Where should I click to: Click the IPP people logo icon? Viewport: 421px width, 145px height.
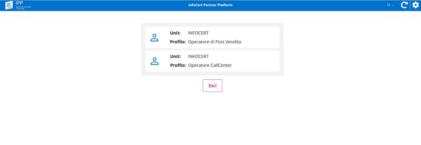[x=9, y=5]
